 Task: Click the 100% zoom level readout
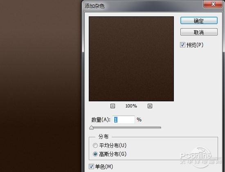pyautogui.click(x=131, y=106)
